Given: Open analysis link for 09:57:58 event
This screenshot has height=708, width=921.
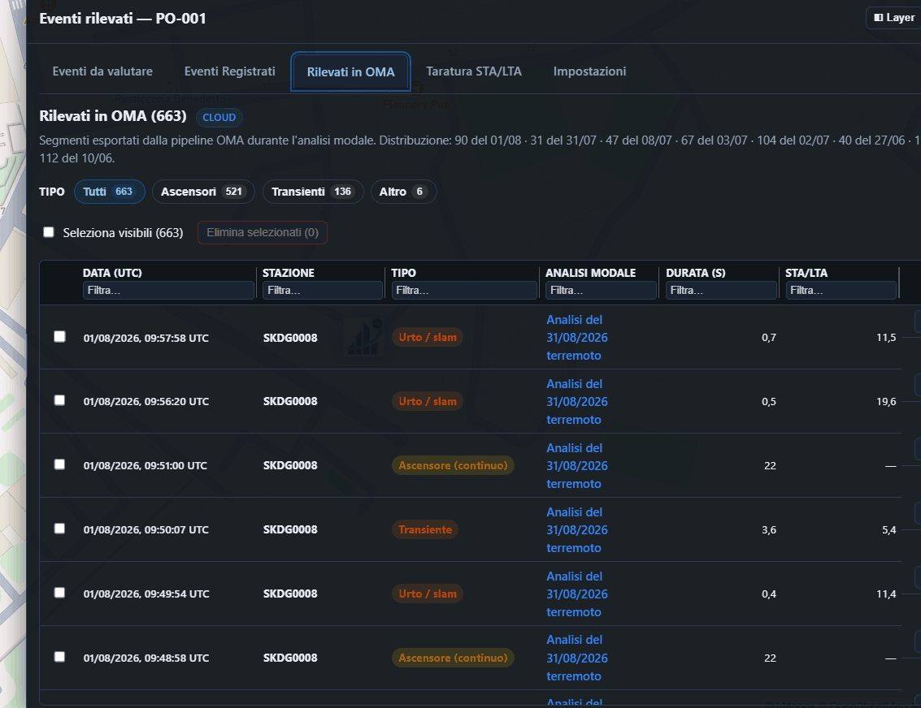Looking at the screenshot, I should (577, 337).
